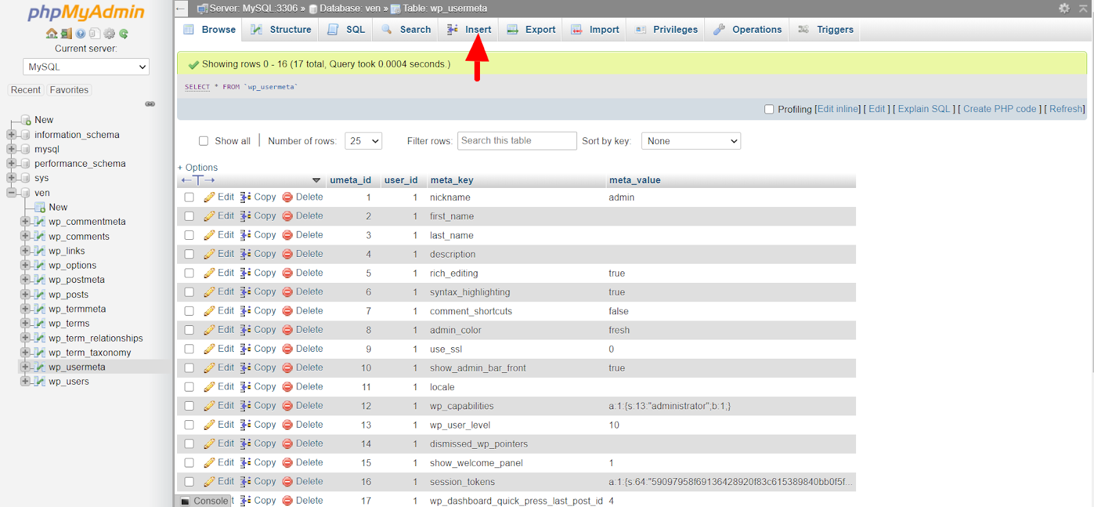This screenshot has width=1094, height=507.
Task: Expand the information_schema database node
Action: (11, 135)
